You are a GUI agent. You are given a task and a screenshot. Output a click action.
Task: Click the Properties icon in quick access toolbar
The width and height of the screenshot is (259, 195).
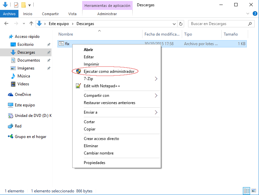(x=16, y=5)
